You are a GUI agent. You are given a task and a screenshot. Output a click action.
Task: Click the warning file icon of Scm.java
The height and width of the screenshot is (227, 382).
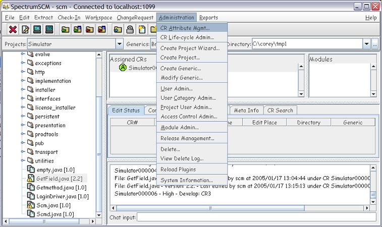30,205
